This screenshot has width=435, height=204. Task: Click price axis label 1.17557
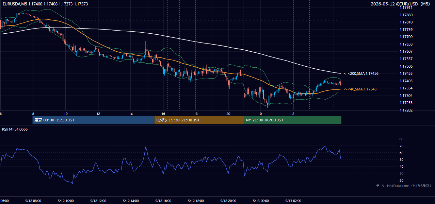406,59
